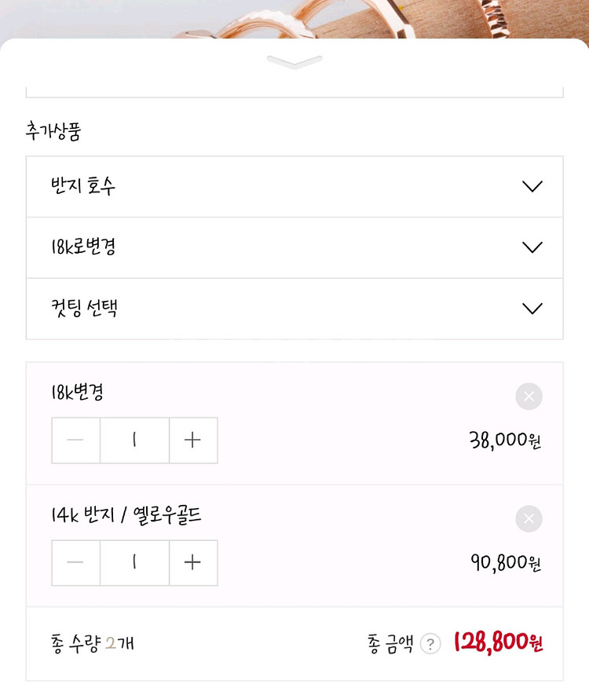This screenshot has height=695, width=589.
Task: Select the 14k 반지 quantity field
Action: (134, 563)
